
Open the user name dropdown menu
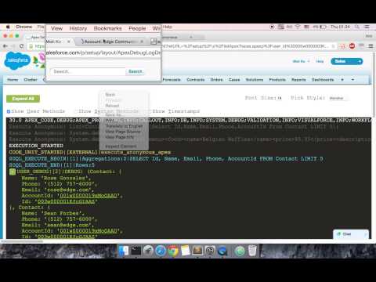point(301,61)
